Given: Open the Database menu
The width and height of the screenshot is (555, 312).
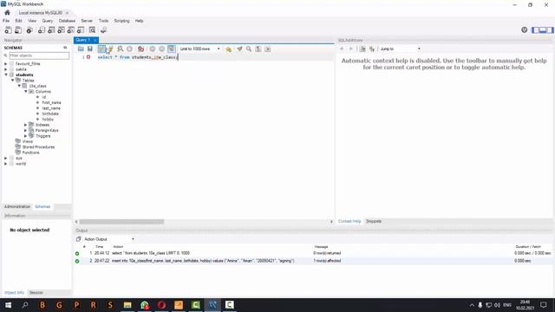Looking at the screenshot, I should [x=67, y=21].
